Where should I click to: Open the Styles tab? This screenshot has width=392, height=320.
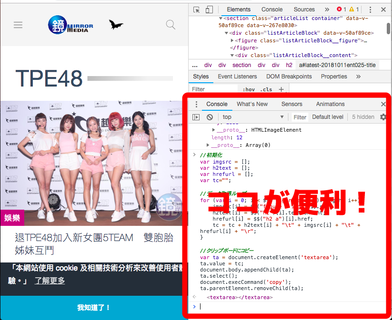(201, 77)
